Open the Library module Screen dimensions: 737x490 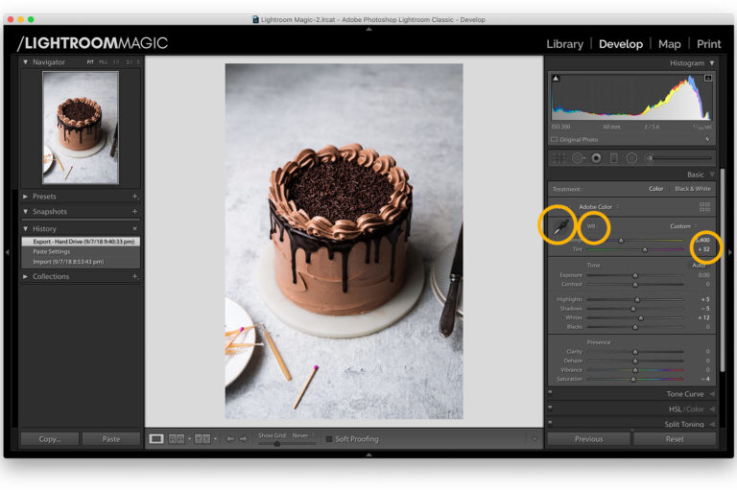[564, 44]
